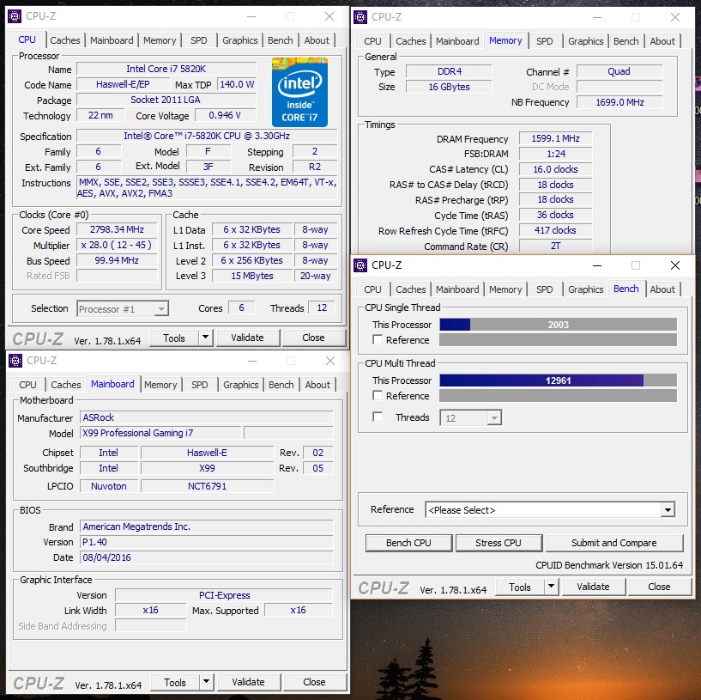
Task: Click the Close button in the Bench window footer
Action: click(660, 587)
